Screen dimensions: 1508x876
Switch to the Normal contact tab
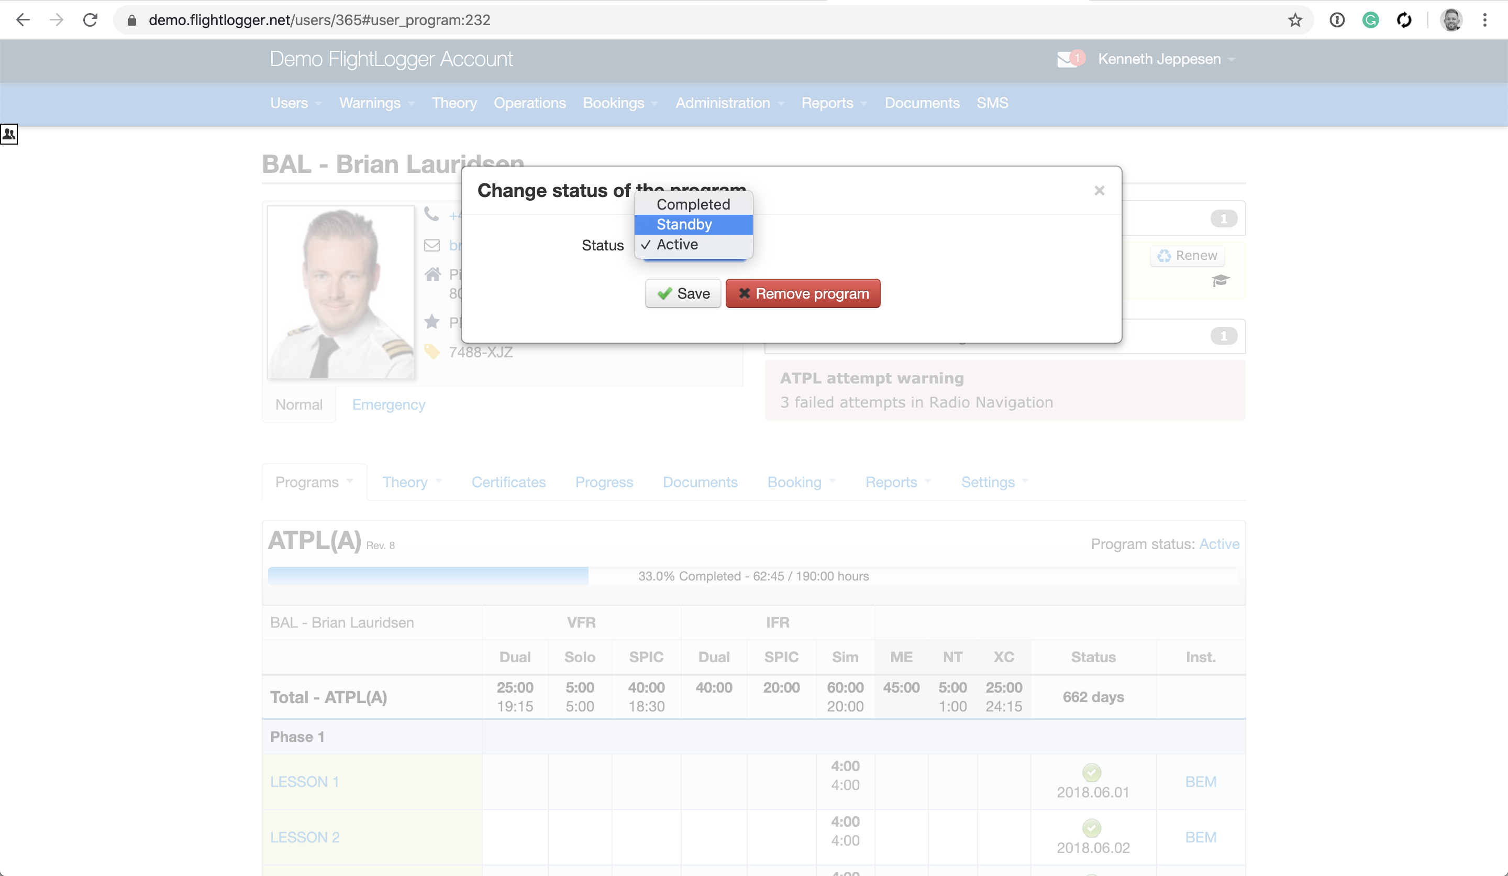tap(298, 405)
